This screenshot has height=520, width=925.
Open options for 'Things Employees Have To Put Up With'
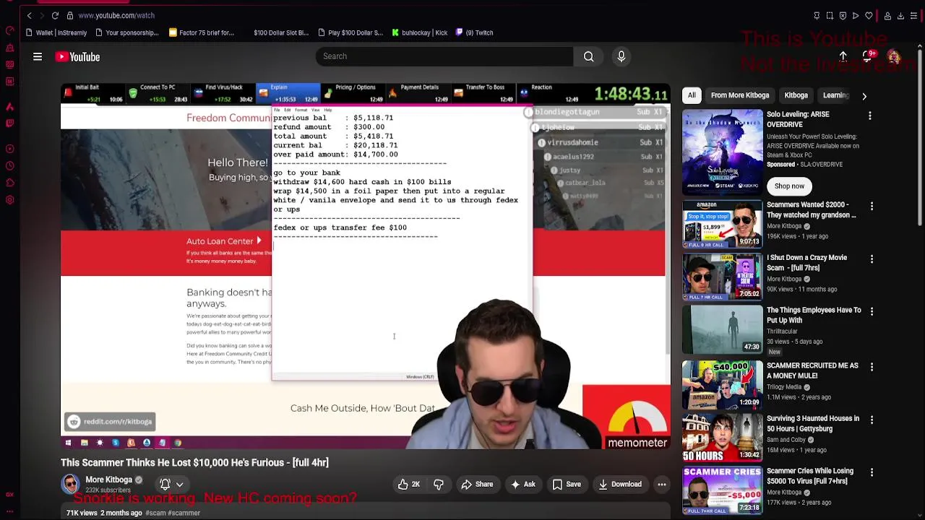(x=872, y=311)
